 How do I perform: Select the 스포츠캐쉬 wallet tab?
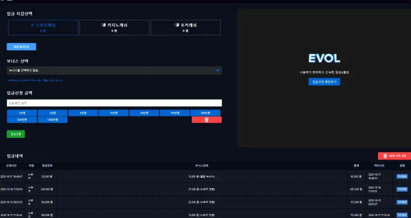click(43, 27)
